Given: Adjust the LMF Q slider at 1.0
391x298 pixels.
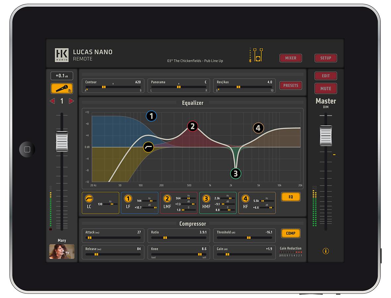Looking at the screenshot, I should point(189,210).
